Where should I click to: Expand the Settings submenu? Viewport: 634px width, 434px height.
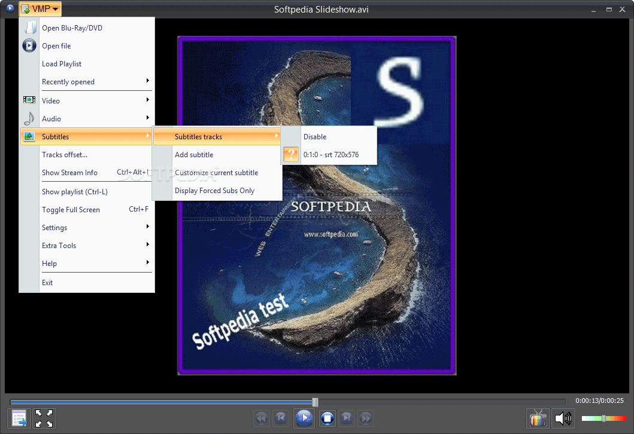click(87, 228)
